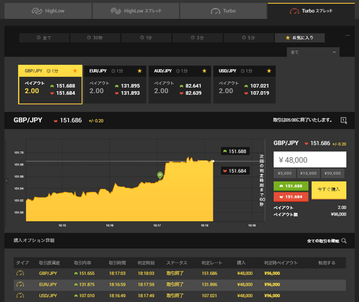Select the GBP/JPY 1分 asset card
The image size is (359, 302).
coord(50,84)
